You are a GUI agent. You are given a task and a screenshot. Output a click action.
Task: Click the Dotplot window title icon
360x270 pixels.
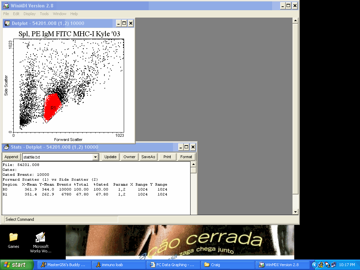pyautogui.click(x=7, y=24)
